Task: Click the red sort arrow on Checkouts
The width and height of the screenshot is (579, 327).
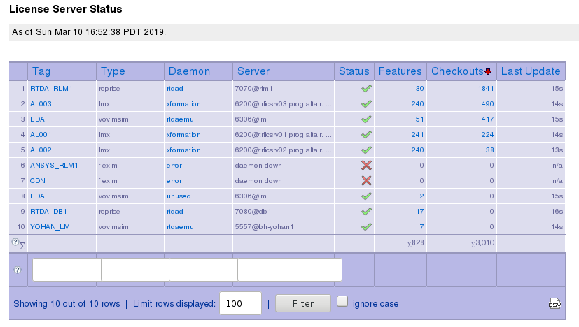Action: click(488, 71)
